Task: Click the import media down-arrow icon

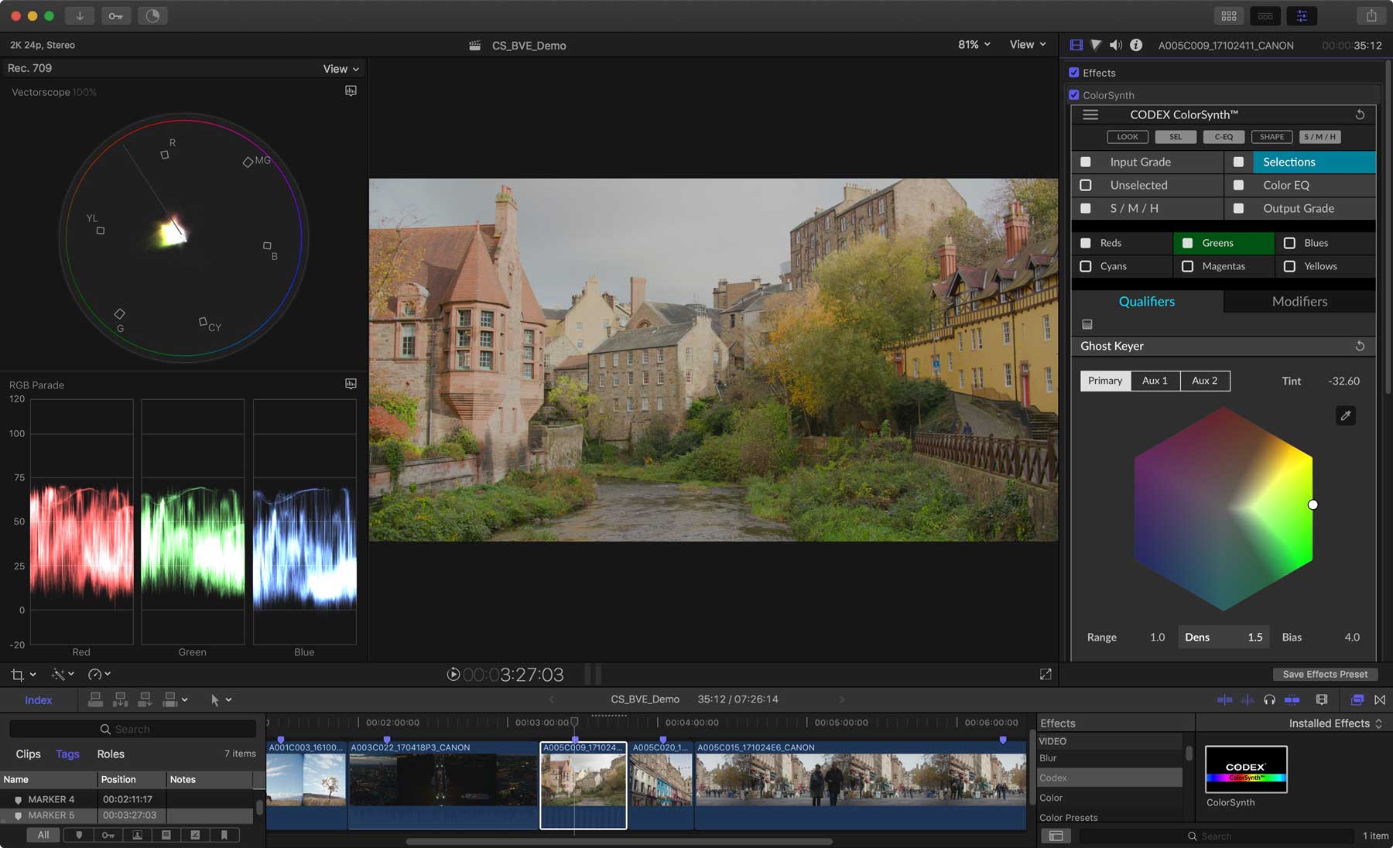Action: (x=80, y=15)
